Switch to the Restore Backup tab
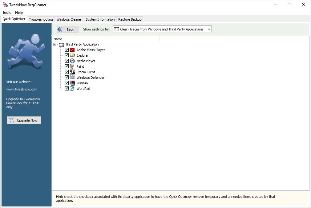 (x=130, y=19)
